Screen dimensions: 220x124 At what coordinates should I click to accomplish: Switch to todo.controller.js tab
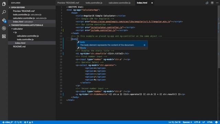[x=94, y=3]
